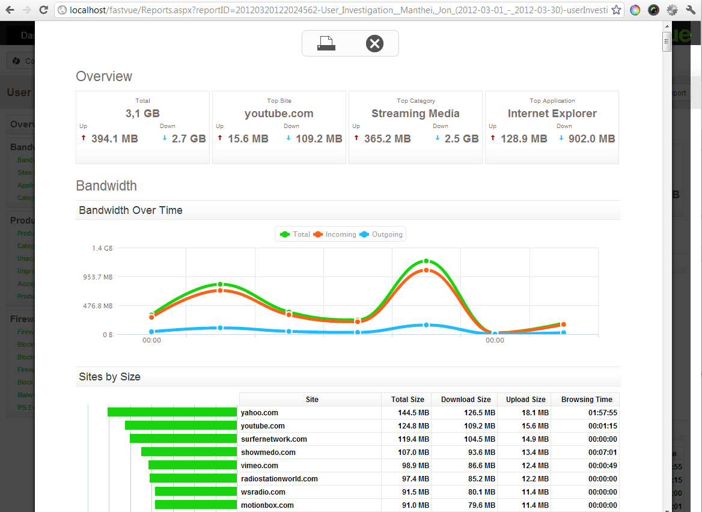The width and height of the screenshot is (702, 512).
Task: Click the peak Outgoing blue data point
Action: [426, 325]
